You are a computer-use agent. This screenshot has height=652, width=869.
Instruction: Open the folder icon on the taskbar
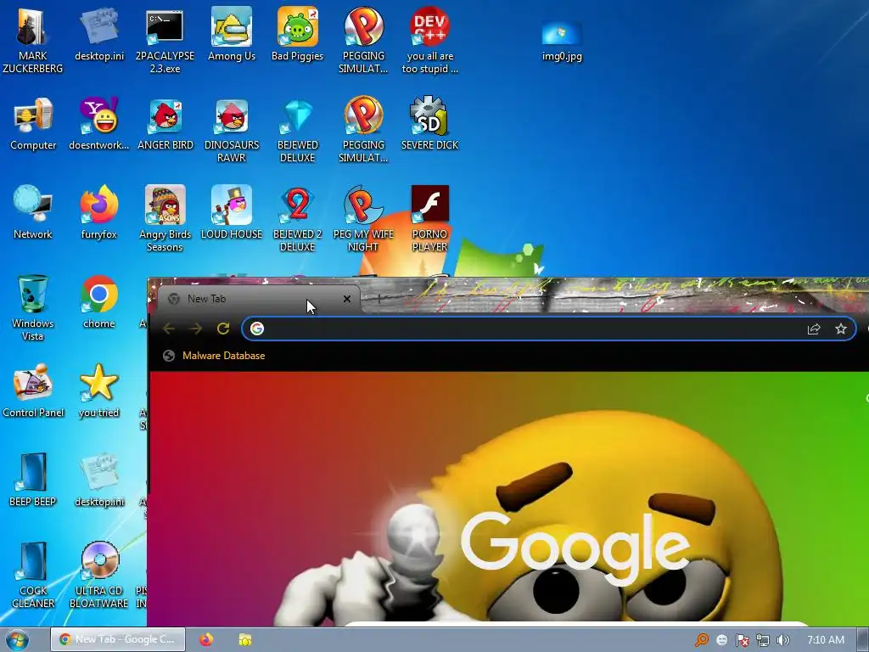(x=245, y=639)
